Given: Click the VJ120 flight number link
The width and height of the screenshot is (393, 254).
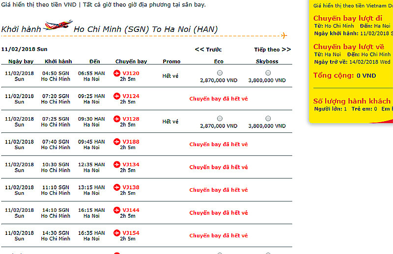Looking at the screenshot, I should pyautogui.click(x=131, y=73).
